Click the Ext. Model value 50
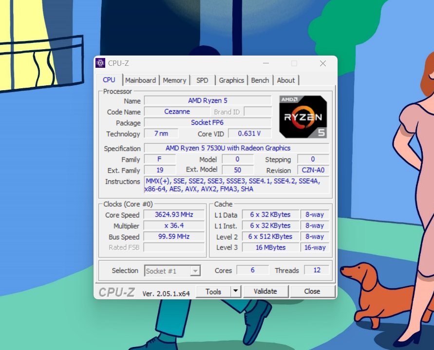Image resolution: width=434 pixels, height=350 pixels. [x=238, y=170]
